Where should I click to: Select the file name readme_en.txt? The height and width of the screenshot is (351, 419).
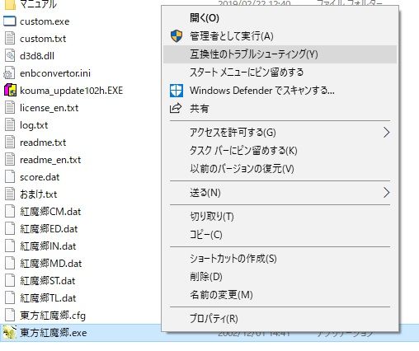[x=50, y=160]
